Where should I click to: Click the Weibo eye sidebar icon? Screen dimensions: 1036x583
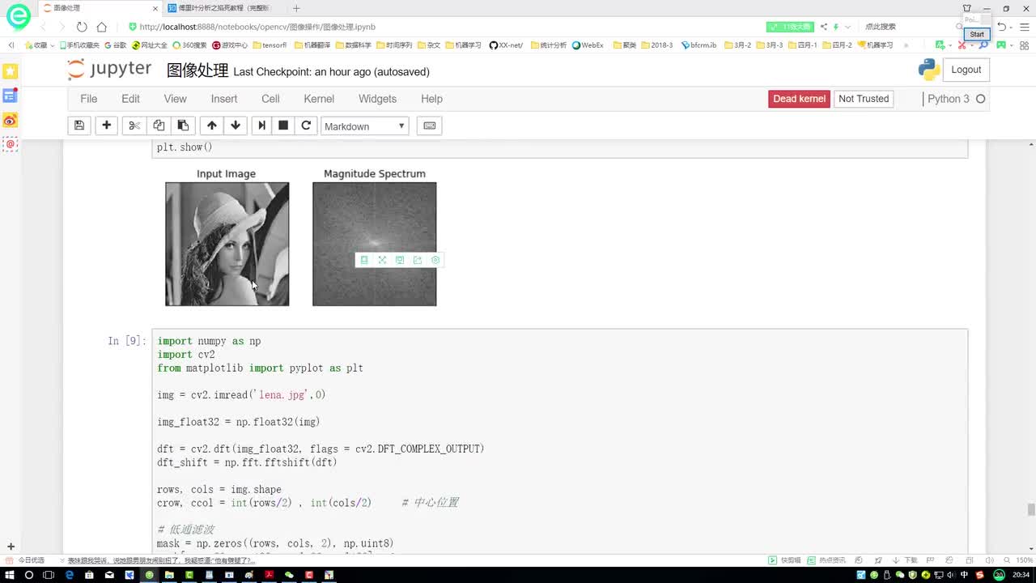[10, 121]
